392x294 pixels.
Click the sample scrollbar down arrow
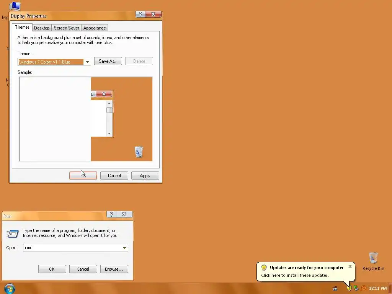(109, 134)
